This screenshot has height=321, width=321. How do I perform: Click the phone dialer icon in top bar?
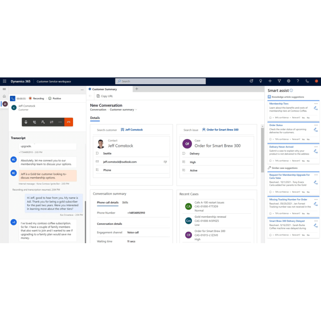click(307, 81)
